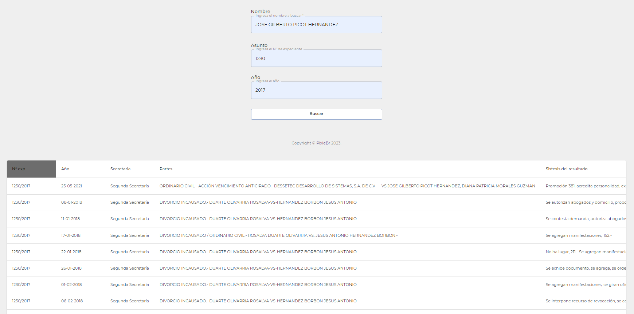Select date cell 01-02-2018

(x=71, y=285)
